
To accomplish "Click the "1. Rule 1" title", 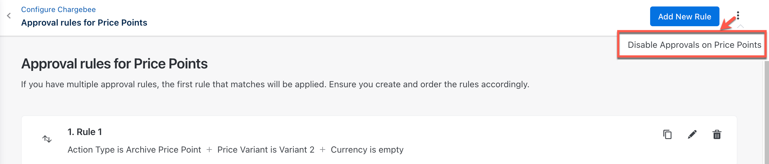I will (85, 132).
